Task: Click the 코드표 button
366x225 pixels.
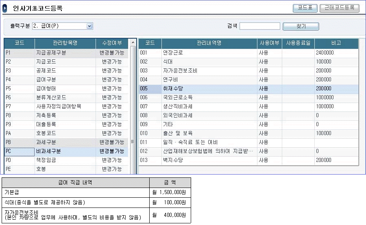Action: click(x=305, y=8)
